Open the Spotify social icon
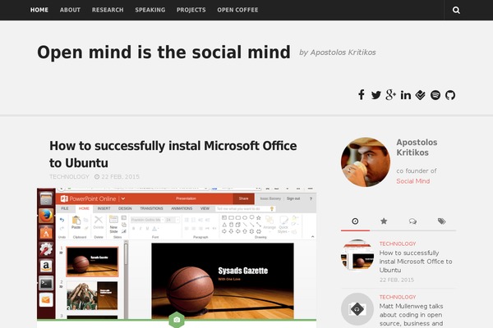The height and width of the screenshot is (328, 493). (435, 95)
